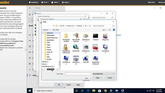Open Windows Start menu
Viewport: 165px width, 93px height.
[x=30, y=91]
